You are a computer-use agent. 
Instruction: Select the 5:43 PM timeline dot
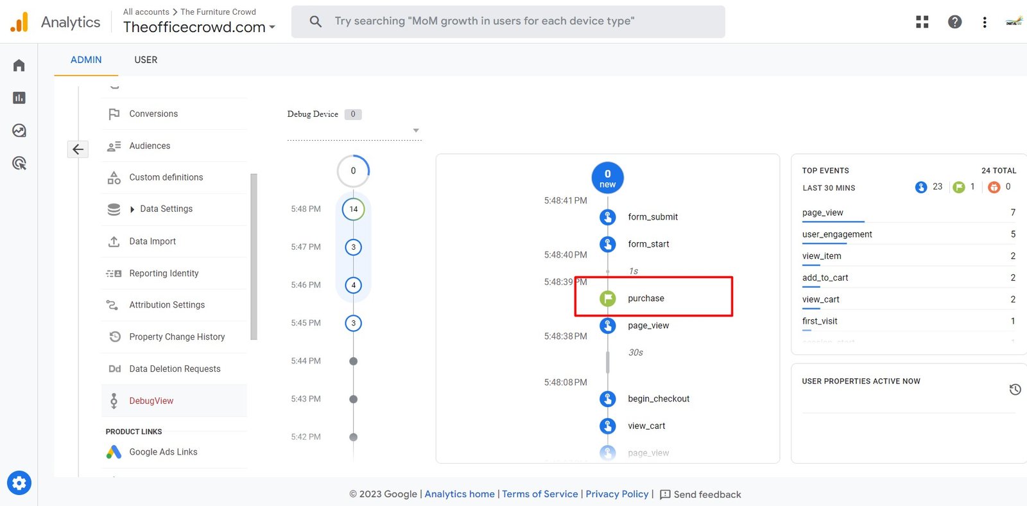[353, 399]
